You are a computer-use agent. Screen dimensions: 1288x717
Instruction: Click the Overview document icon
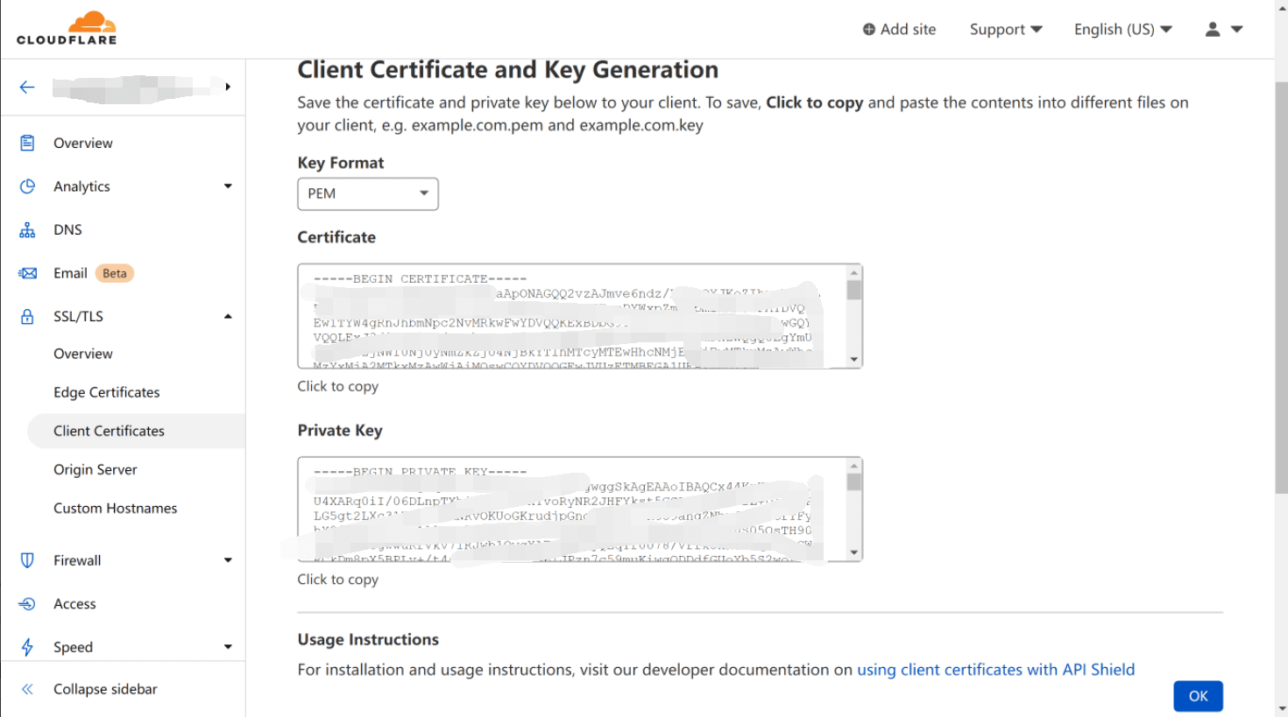pyautogui.click(x=26, y=142)
